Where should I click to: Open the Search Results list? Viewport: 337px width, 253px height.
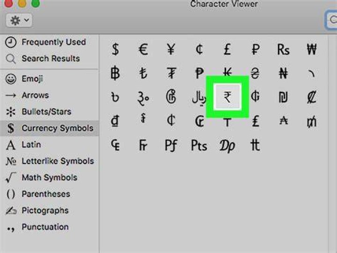[x=50, y=58]
